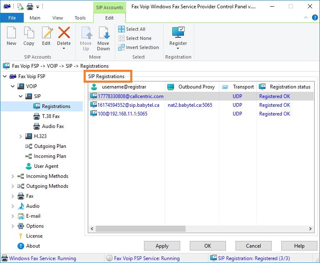Screen dimensions: 320x263
Task: Click the printer quick-access toolbar icon
Action: pos(30,7)
